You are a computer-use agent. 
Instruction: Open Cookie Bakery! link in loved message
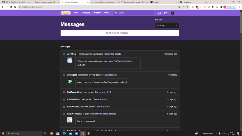coord(100,99)
